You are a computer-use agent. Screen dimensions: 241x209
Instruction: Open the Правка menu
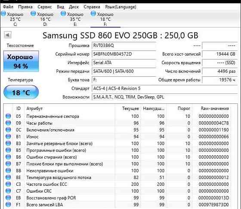(x=25, y=7)
